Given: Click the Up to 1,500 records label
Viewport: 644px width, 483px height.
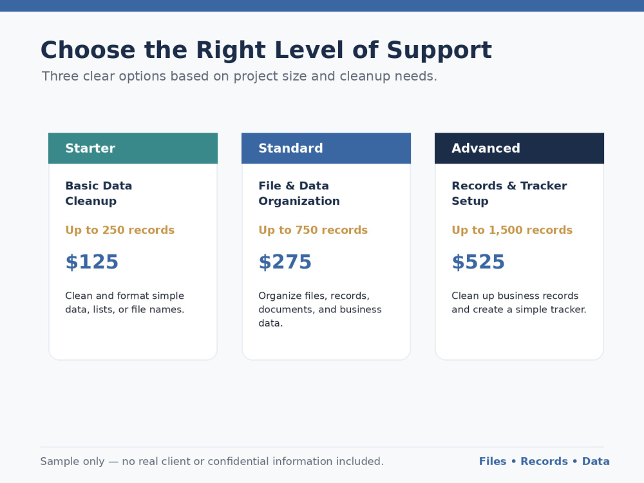Looking at the screenshot, I should click(512, 230).
